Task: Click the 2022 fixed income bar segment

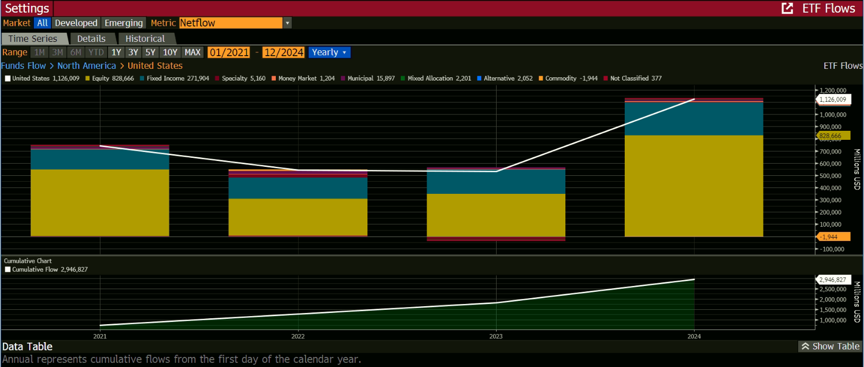Action: pyautogui.click(x=298, y=188)
